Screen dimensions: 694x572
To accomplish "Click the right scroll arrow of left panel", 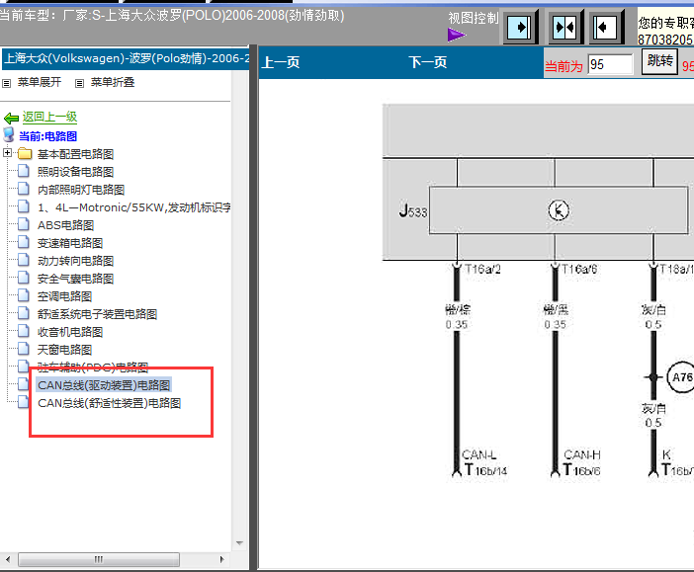I will [221, 559].
